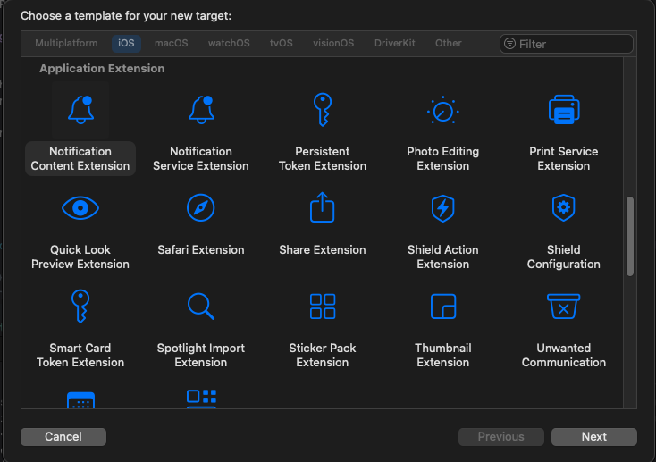
Task: Open the Other templates tab
Action: (x=448, y=43)
